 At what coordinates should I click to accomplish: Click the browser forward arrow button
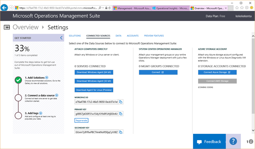11,8
